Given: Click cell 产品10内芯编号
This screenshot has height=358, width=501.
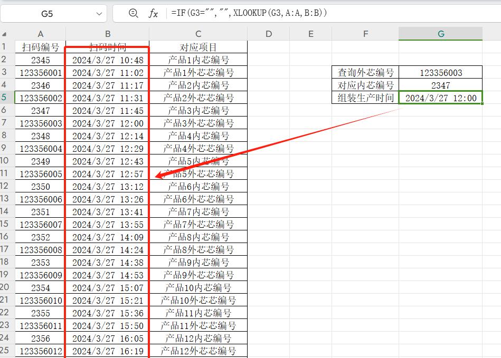Looking at the screenshot, I should click(x=198, y=287).
